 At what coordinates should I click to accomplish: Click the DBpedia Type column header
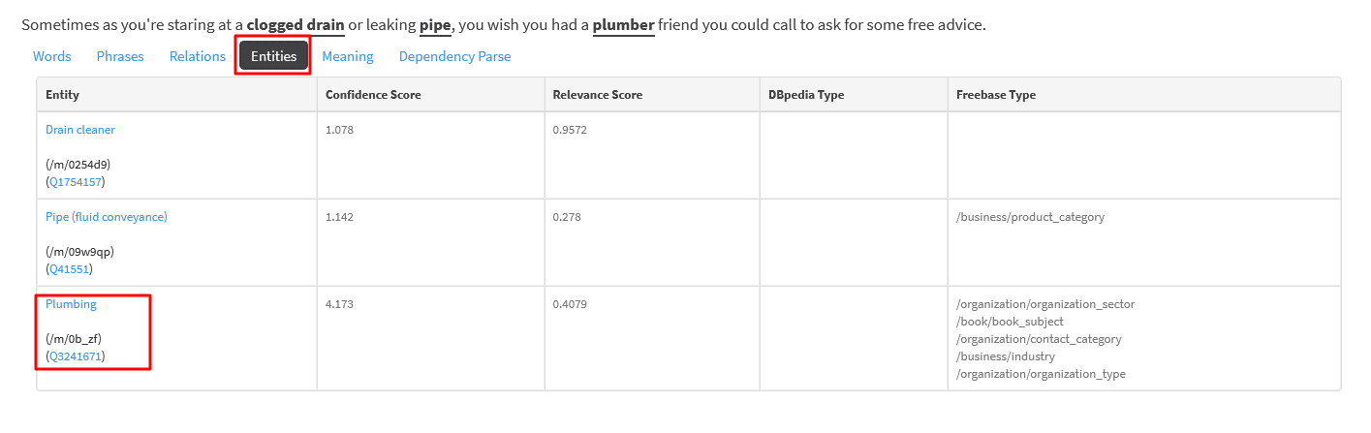(805, 95)
